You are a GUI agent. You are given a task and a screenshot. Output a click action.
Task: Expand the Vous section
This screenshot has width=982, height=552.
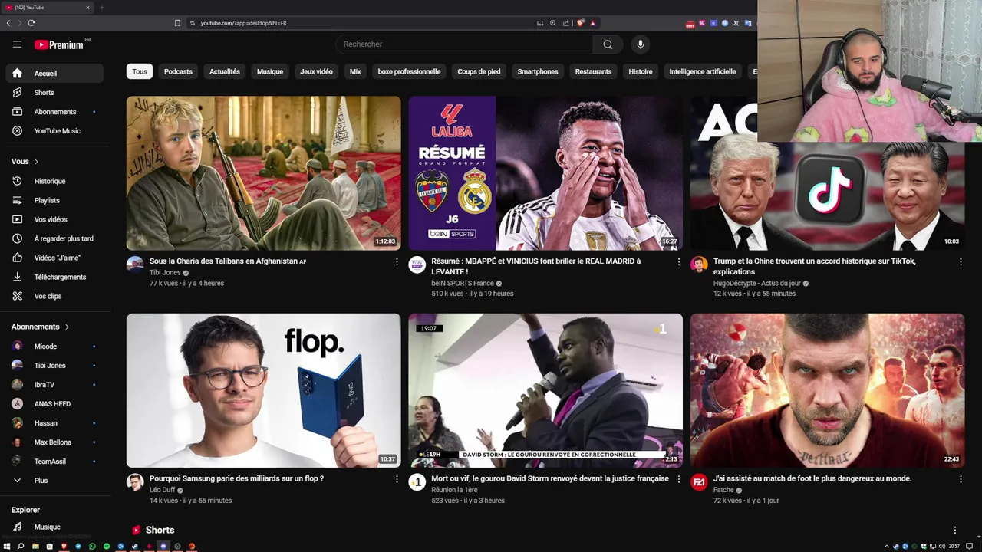(x=25, y=162)
